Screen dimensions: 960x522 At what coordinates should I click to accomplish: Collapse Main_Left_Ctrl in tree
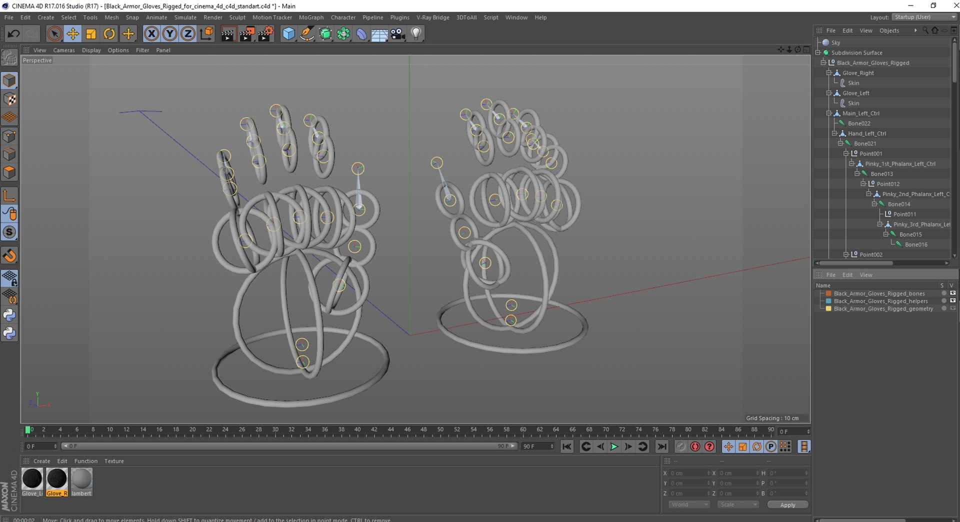pyautogui.click(x=829, y=113)
